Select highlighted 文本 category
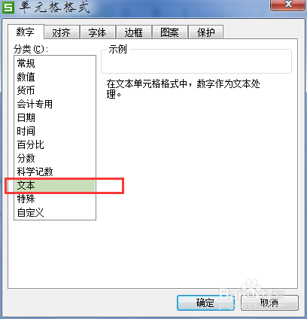 click(x=55, y=185)
